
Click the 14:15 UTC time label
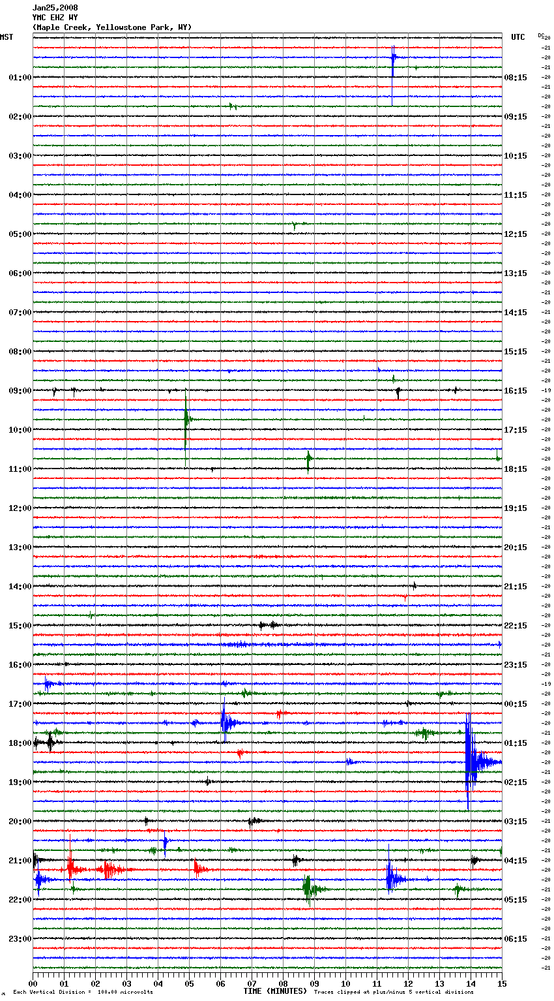coord(516,313)
